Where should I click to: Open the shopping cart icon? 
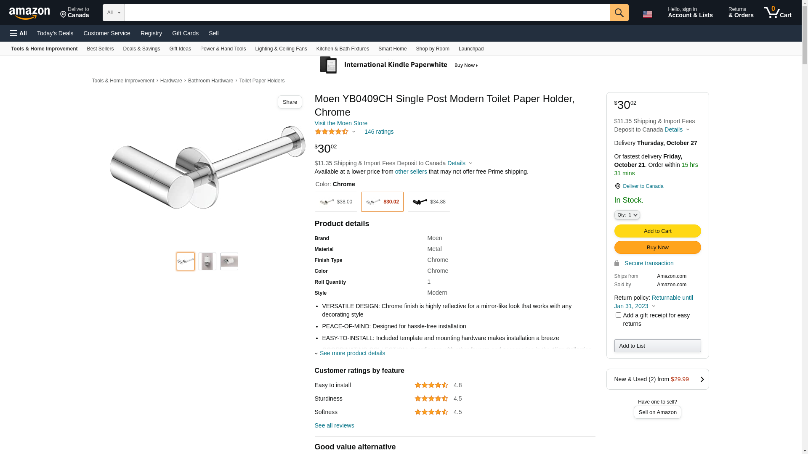click(777, 13)
